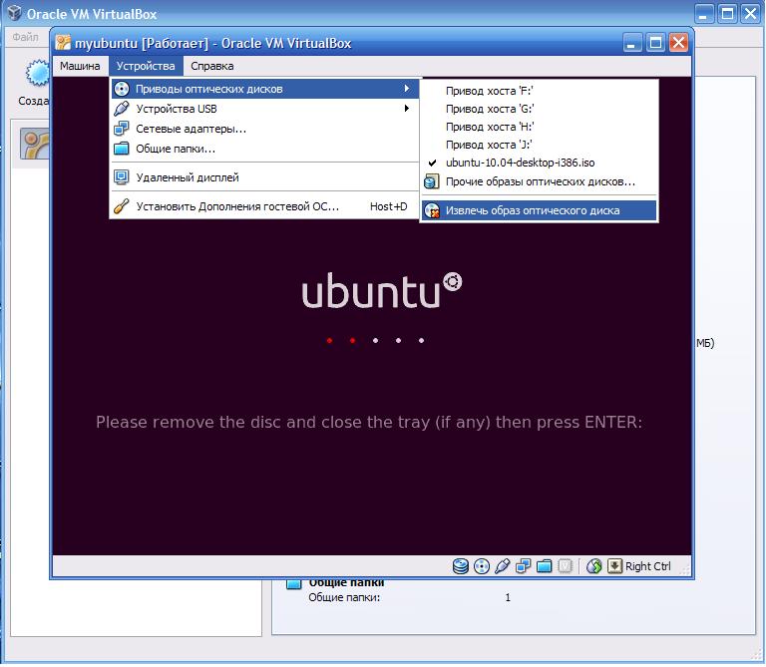The image size is (766, 667).
Task: Click the greyed virtualization status bar icon
Action: tap(565, 566)
